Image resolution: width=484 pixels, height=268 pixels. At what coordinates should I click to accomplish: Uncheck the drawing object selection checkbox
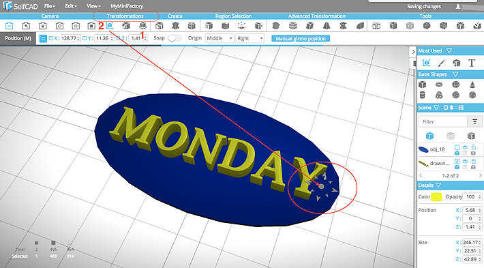pyautogui.click(x=457, y=161)
